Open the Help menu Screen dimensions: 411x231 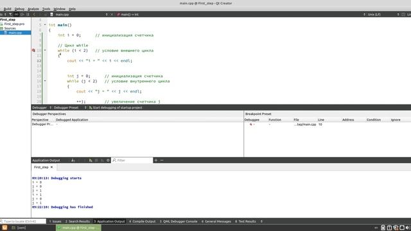click(72, 9)
